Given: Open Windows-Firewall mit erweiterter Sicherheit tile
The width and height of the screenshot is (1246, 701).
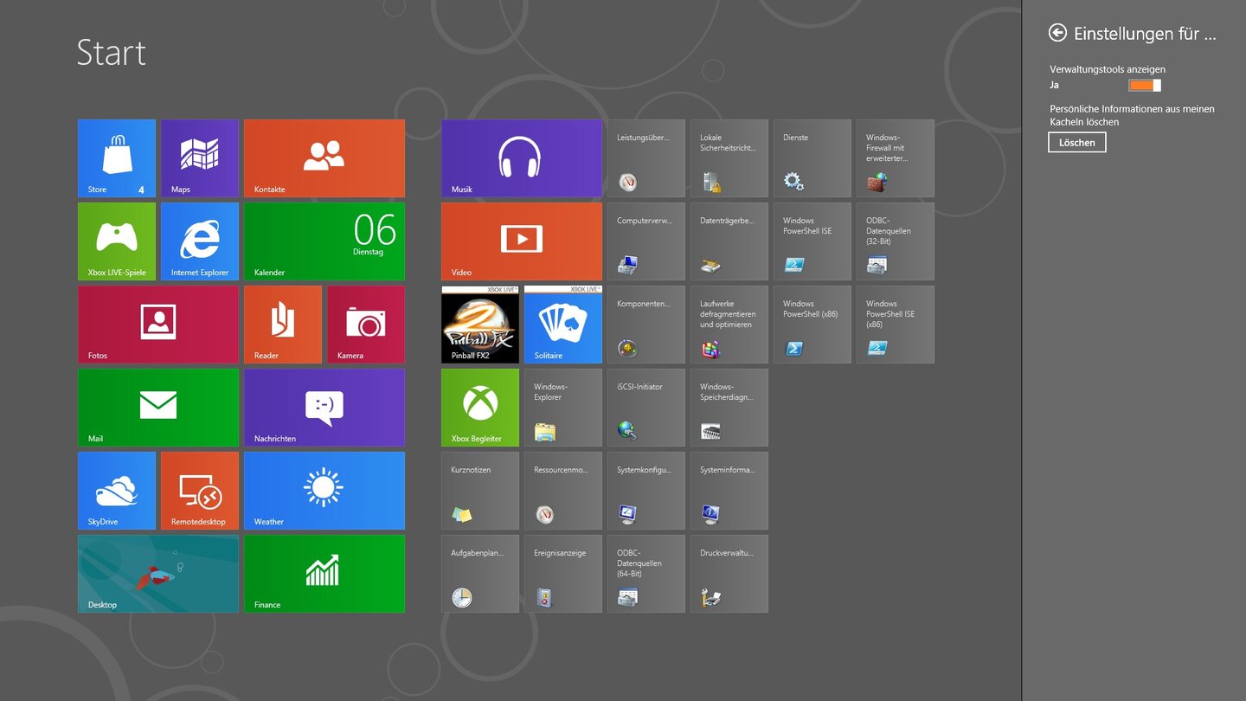Looking at the screenshot, I should 896,158.
